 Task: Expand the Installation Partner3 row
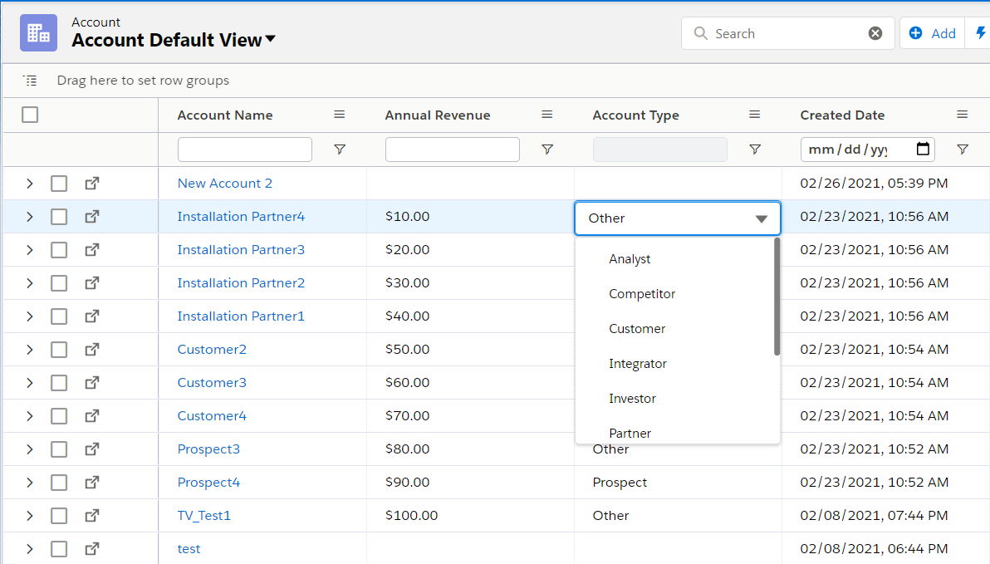point(29,250)
